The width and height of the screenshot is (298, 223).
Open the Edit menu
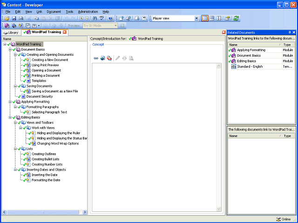[x=18, y=12]
